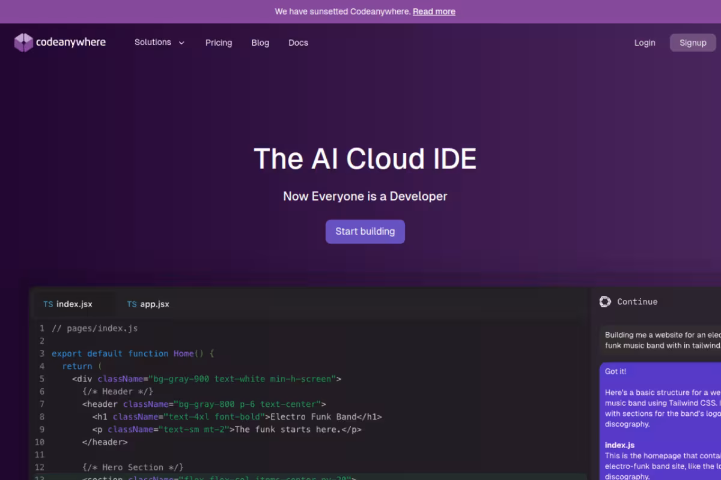This screenshot has height=480, width=721.
Task: Open the Docs link in navigation
Action: click(298, 43)
